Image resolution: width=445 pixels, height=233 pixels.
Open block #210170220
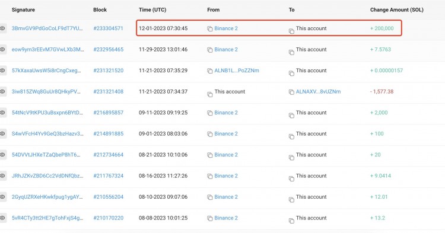[109, 218]
